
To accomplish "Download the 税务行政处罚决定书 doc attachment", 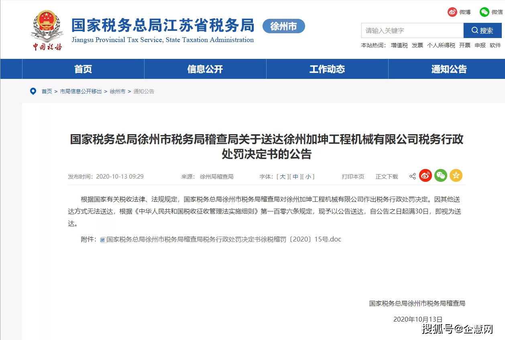I will pos(224,239).
